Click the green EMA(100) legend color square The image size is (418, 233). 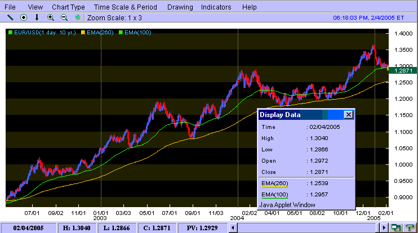[121, 33]
